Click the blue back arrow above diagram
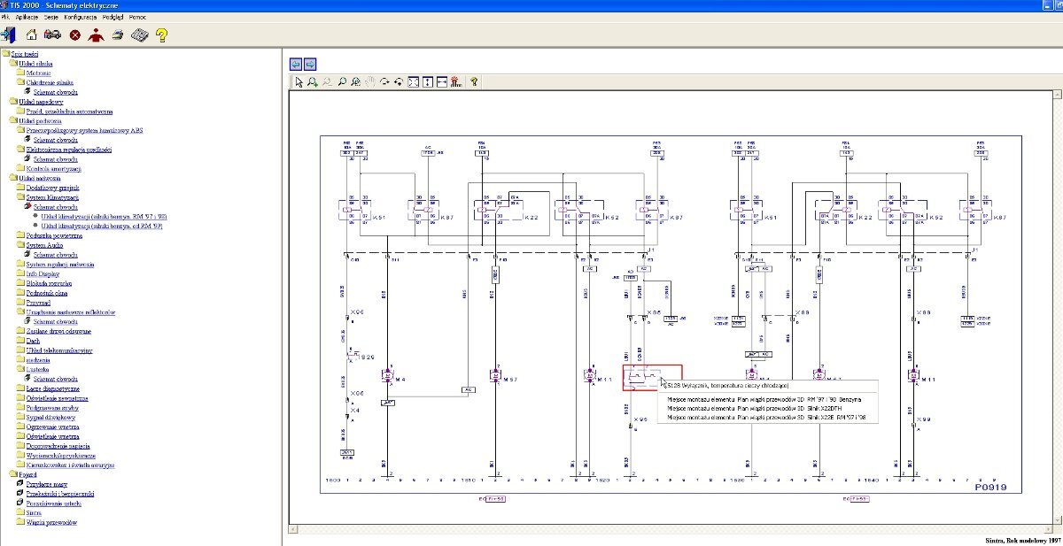Image resolution: width=1063 pixels, height=546 pixels. 296,64
